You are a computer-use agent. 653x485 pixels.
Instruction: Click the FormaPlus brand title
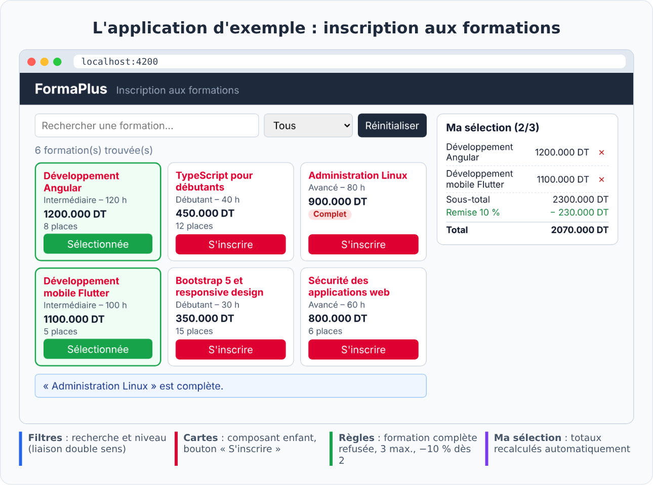71,89
